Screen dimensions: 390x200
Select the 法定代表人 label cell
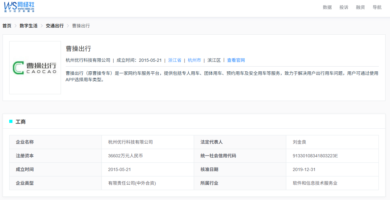(x=240, y=142)
